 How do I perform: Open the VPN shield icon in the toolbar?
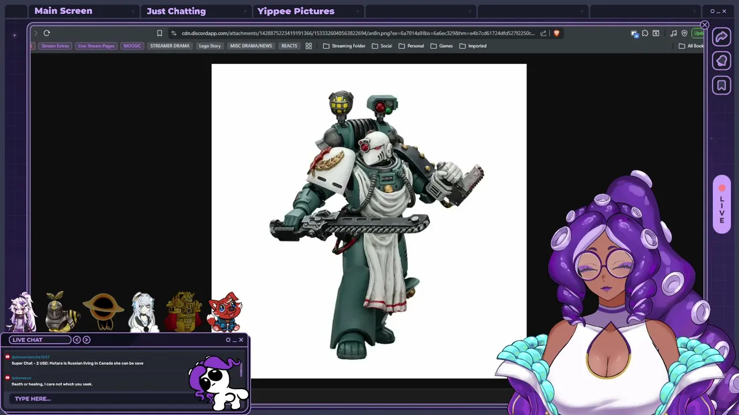(x=684, y=33)
